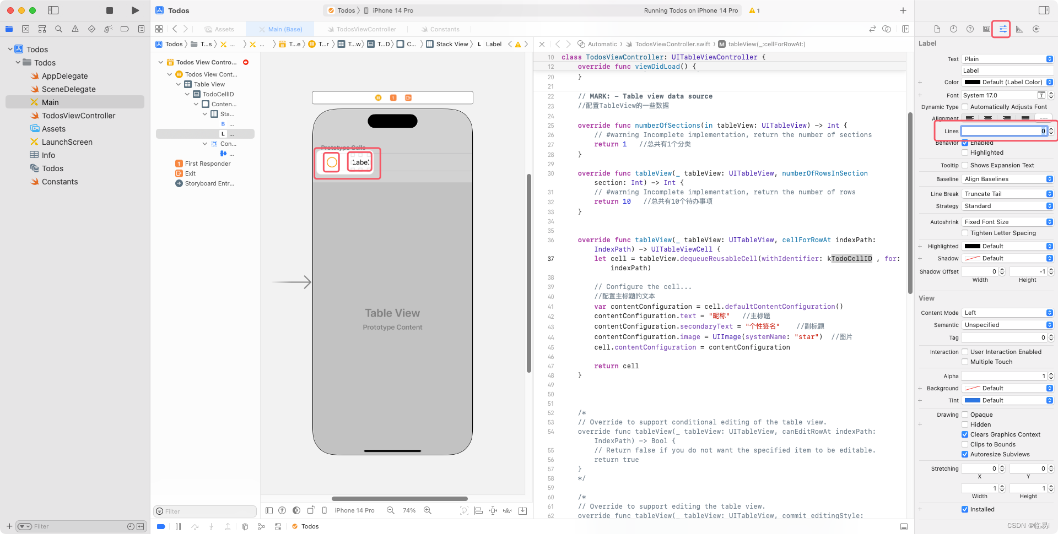
Task: Open the Embed In menu
Action: [522, 510]
